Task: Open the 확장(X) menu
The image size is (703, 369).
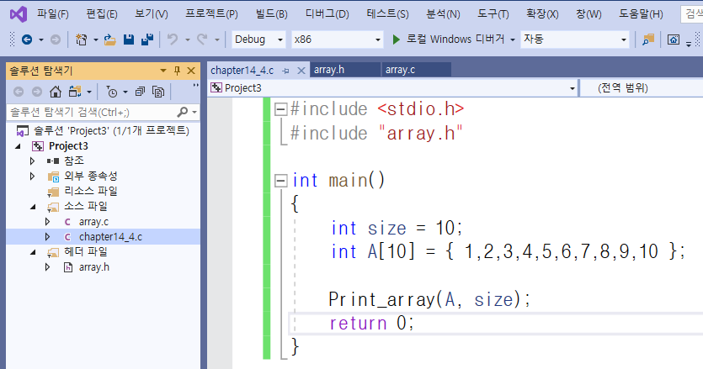Action: 542,14
